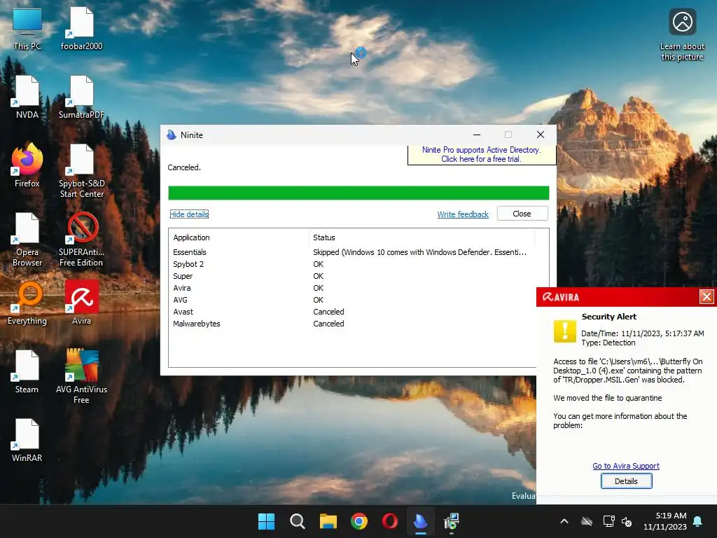This screenshot has height=538, width=717.
Task: Click the Canceled status for Malwarebytes
Action: 328,324
